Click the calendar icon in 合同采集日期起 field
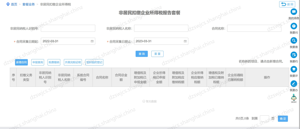300x129 pixels. pyautogui.click(x=92, y=41)
